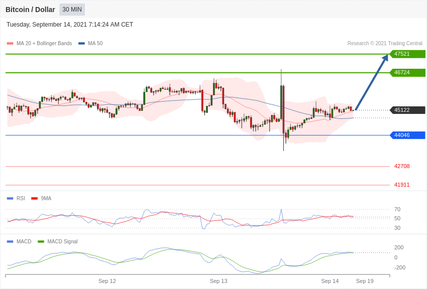Click the date Tuesday, September 14, 2021 timestamp
Viewport: 427px width, 289px height.
[x=70, y=25]
